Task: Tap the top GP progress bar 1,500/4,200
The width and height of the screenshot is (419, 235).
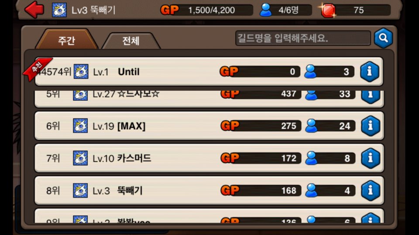Action: [x=207, y=10]
